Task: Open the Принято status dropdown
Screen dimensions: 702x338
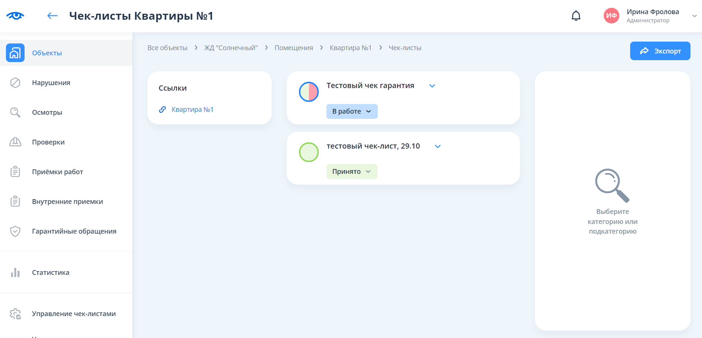Action: tap(352, 172)
